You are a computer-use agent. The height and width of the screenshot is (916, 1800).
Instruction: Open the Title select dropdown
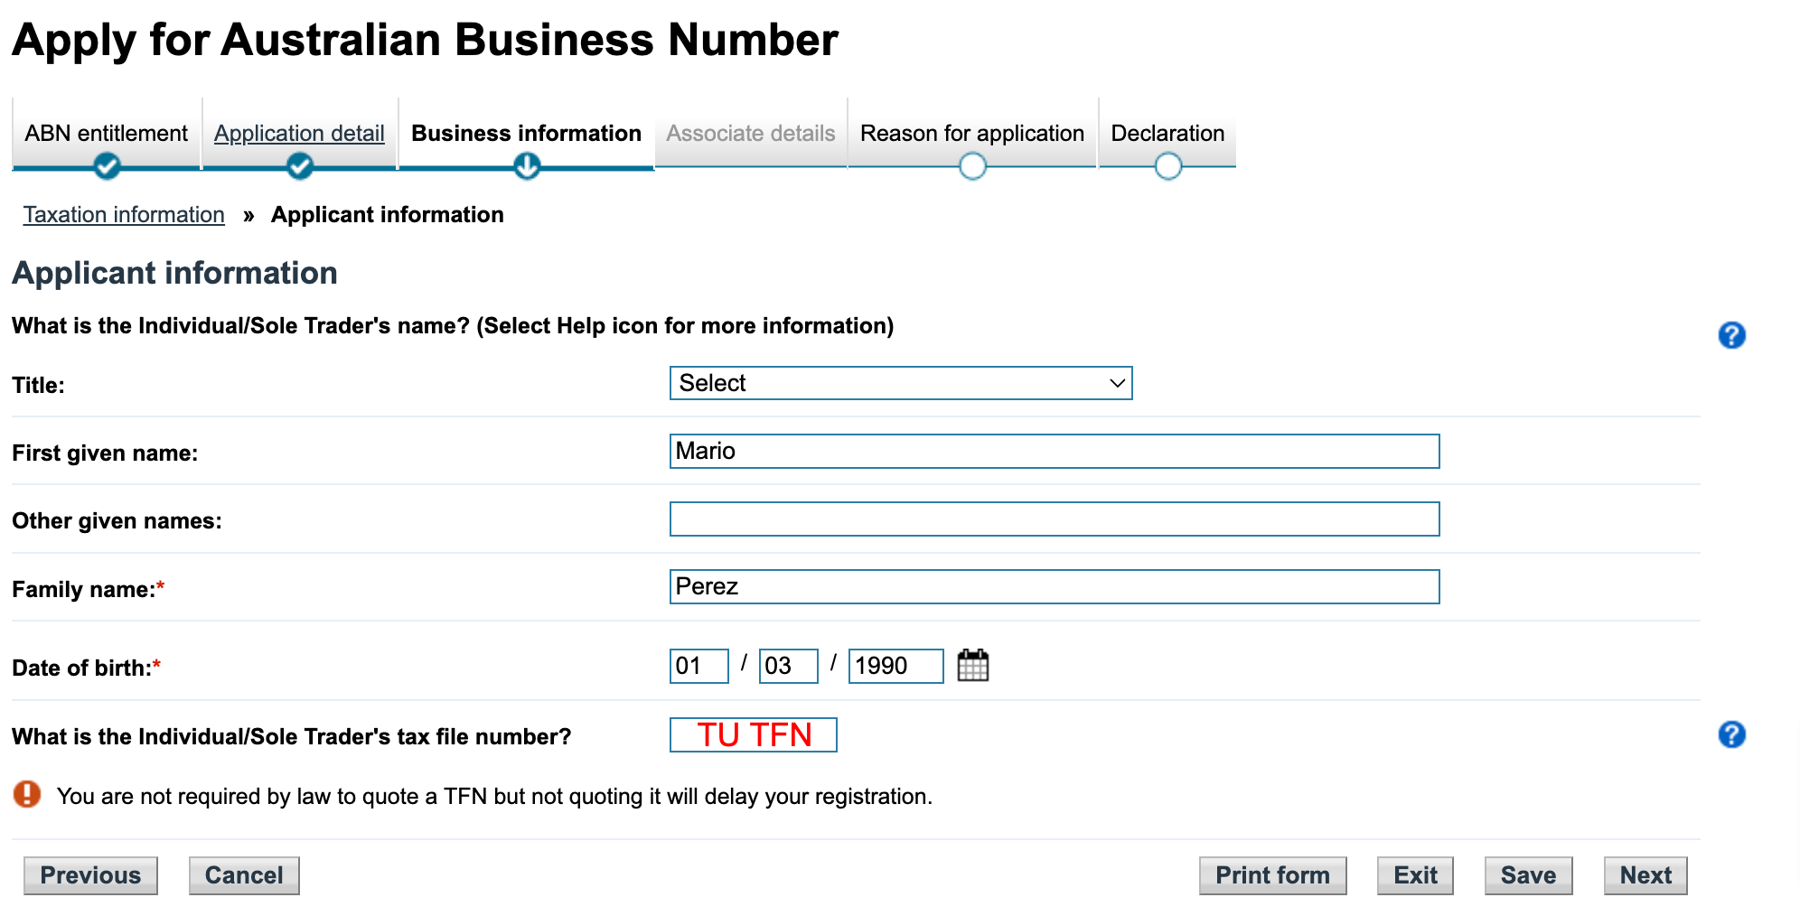click(900, 383)
